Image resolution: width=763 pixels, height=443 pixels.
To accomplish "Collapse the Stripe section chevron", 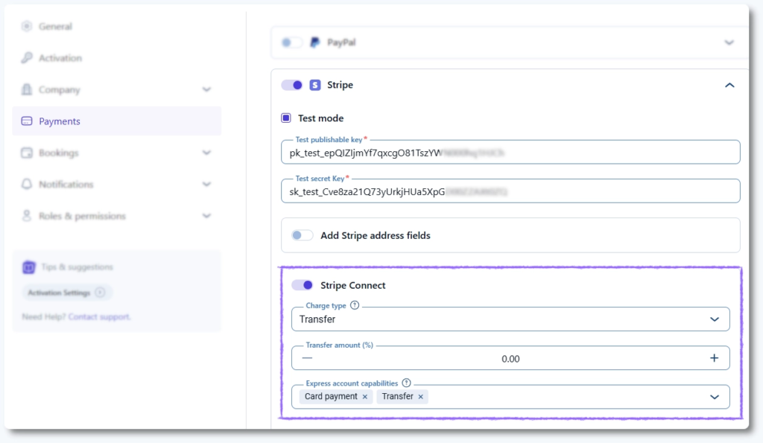I will click(x=729, y=85).
